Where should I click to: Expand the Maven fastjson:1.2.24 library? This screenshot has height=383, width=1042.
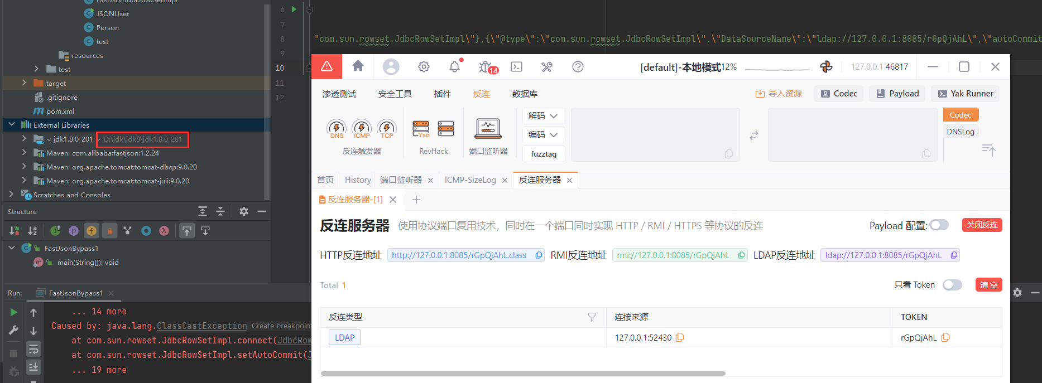pos(24,152)
